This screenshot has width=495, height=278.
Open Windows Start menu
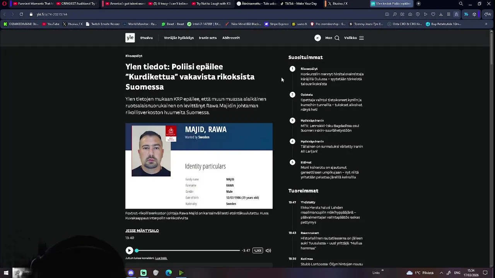[x=6, y=273]
